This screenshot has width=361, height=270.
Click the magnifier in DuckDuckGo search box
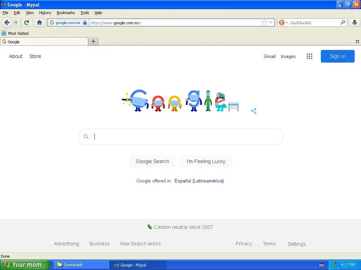tap(343, 22)
